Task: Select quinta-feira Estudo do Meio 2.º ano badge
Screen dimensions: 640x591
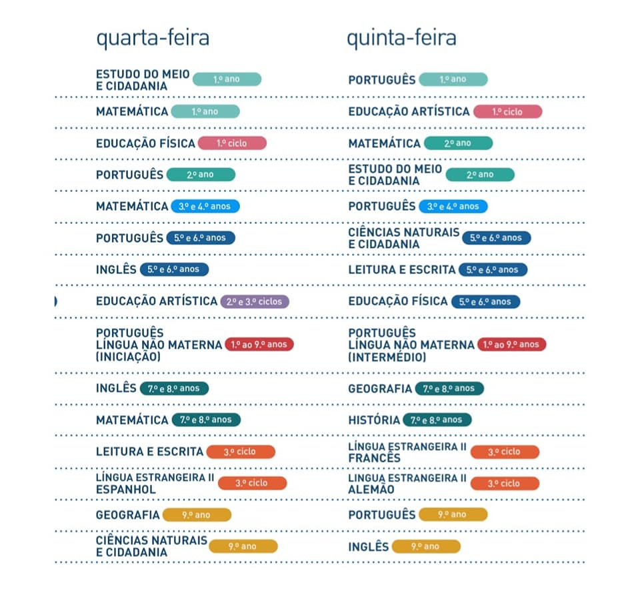Action: coord(480,175)
